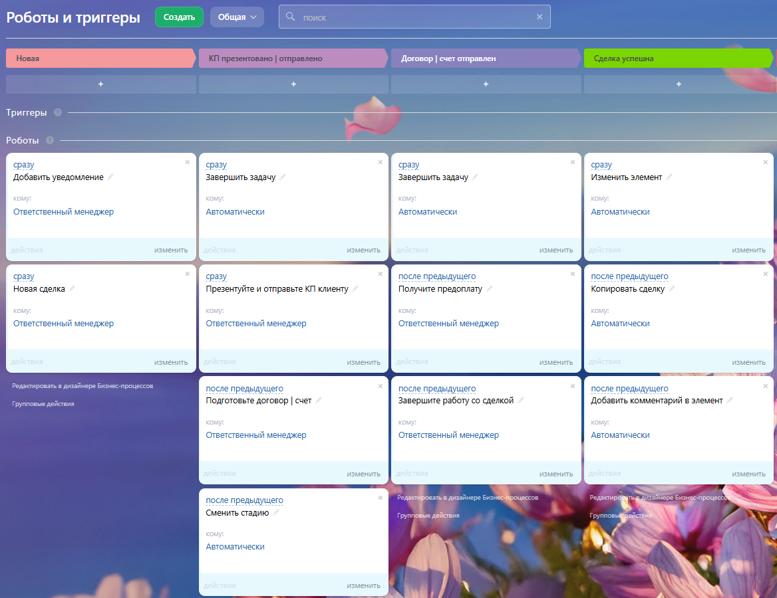777x598 pixels.
Task: Add trigger plus under Новая stage
Action: [100, 84]
